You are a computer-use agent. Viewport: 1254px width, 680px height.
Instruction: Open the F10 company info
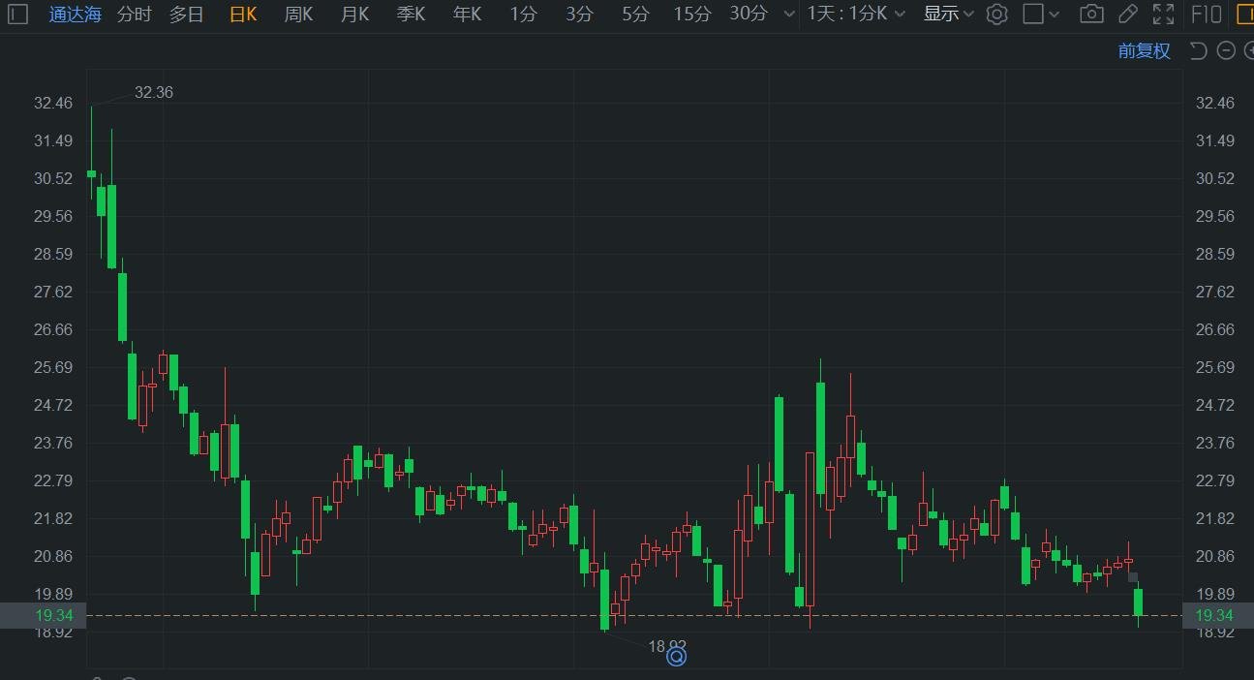point(1206,14)
